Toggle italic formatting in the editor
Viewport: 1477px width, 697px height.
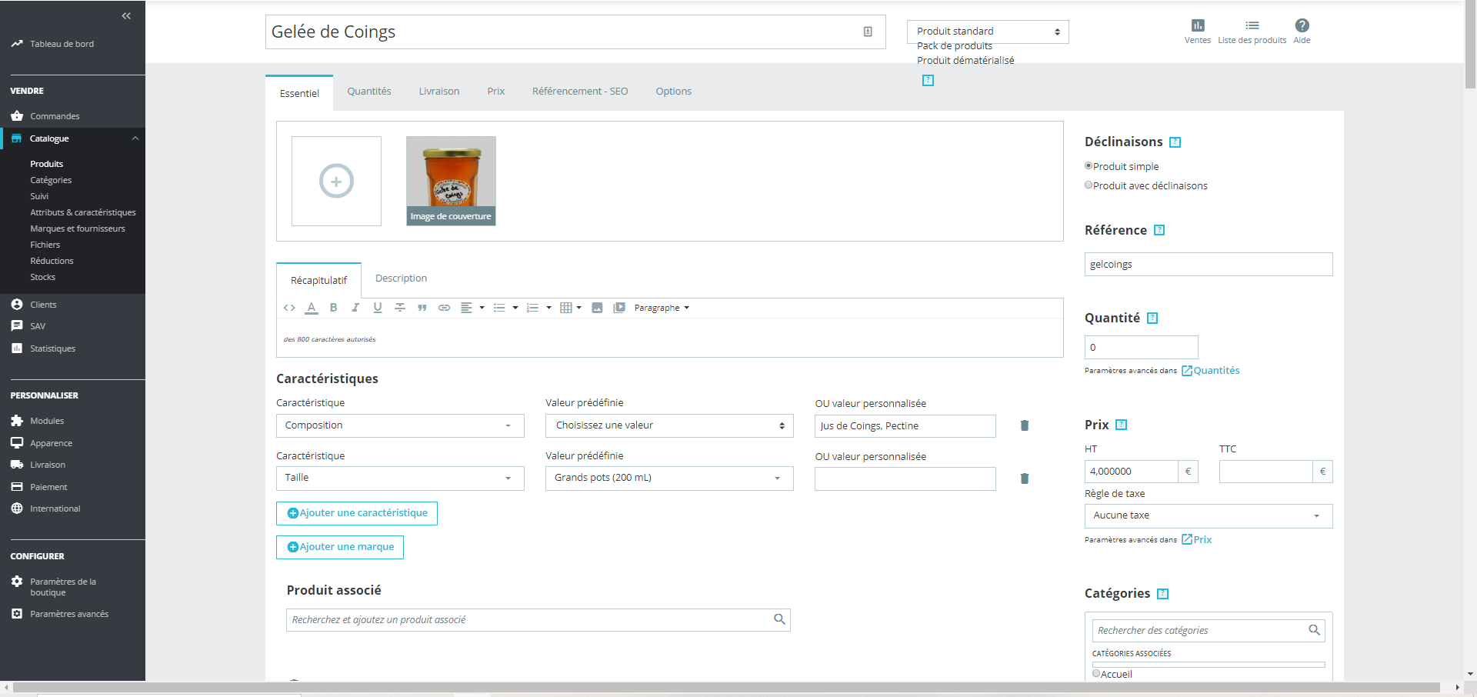point(355,308)
